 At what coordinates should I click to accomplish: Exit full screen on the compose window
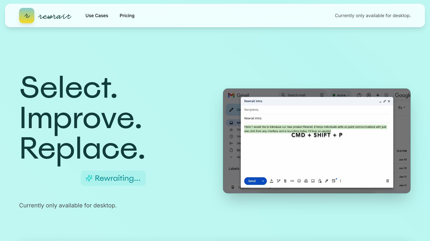click(385, 101)
